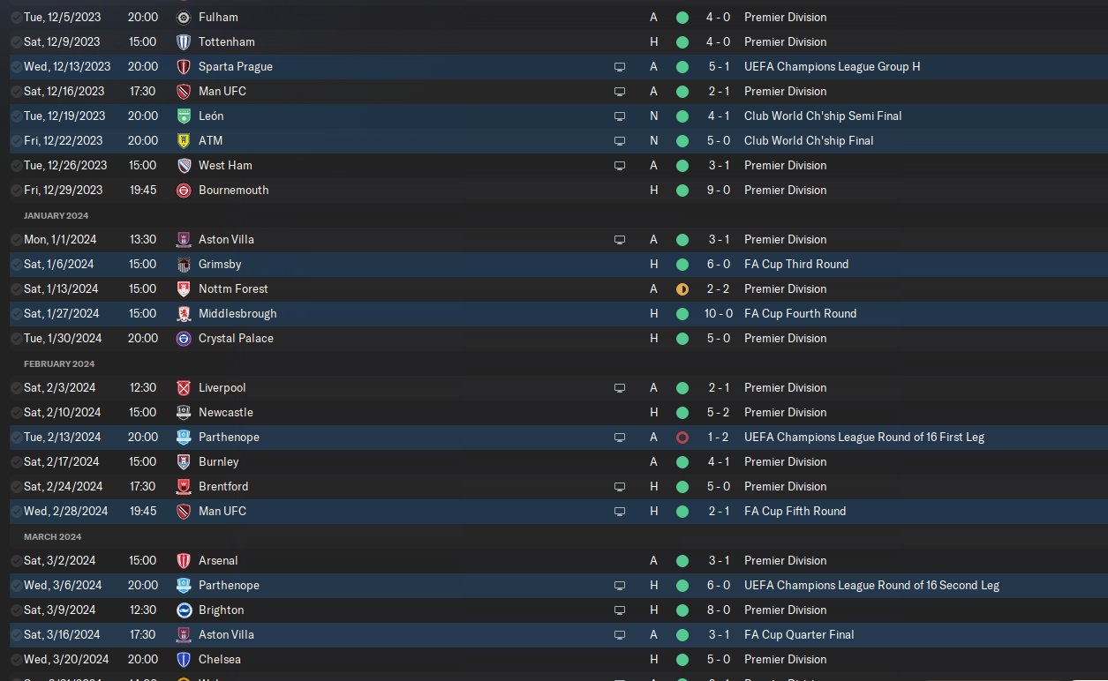Click the León green club badge
The width and height of the screenshot is (1108, 681).
pos(184,116)
